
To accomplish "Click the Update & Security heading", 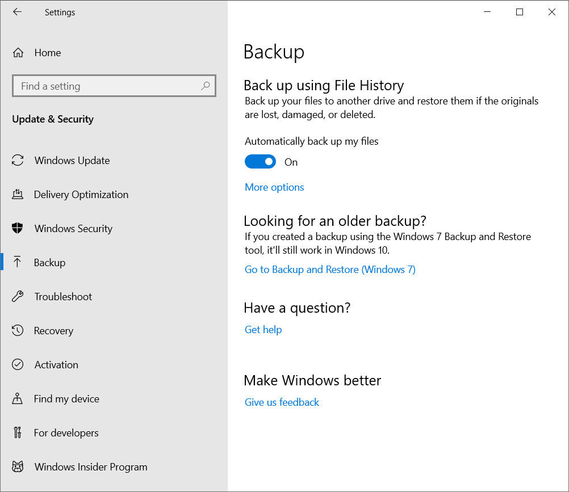I will click(x=53, y=119).
